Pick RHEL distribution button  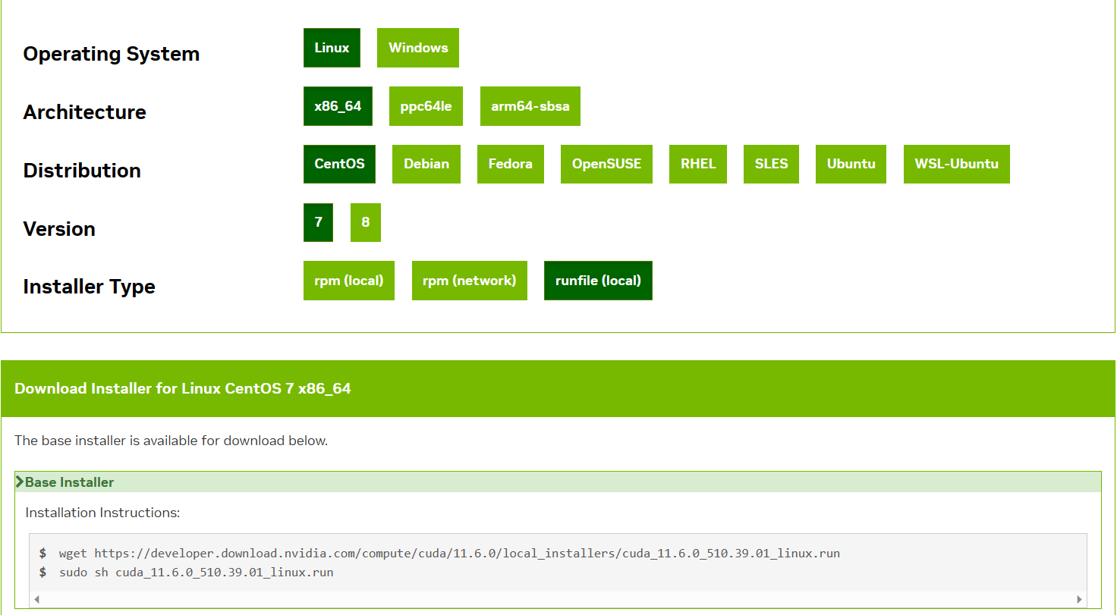pos(698,164)
